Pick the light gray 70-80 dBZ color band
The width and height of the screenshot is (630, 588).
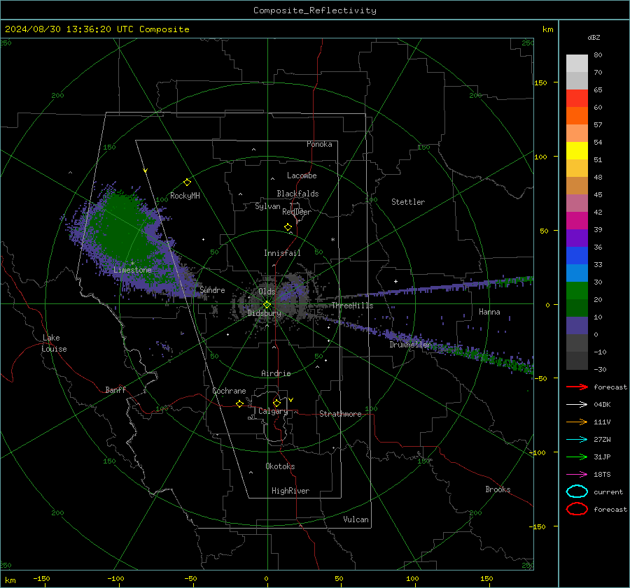point(577,64)
